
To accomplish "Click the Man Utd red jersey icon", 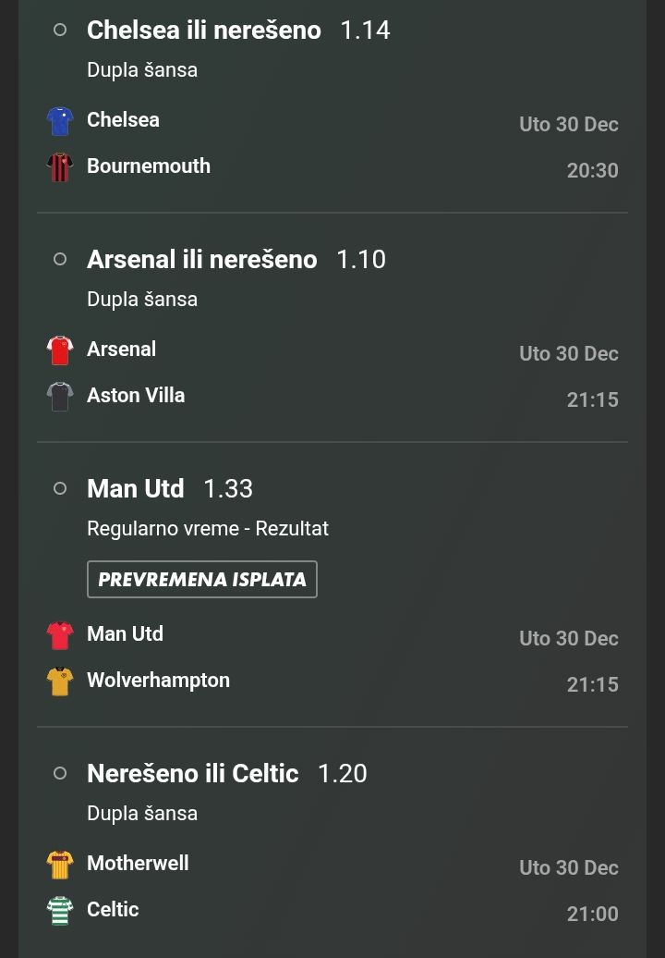I will pyautogui.click(x=60, y=635).
